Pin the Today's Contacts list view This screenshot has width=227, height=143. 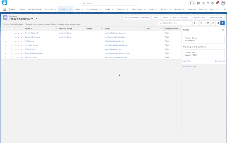click(36, 19)
